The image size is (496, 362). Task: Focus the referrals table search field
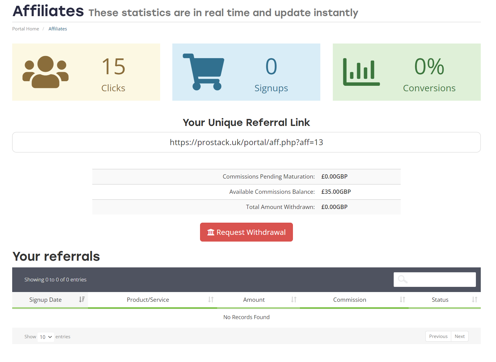pos(440,280)
